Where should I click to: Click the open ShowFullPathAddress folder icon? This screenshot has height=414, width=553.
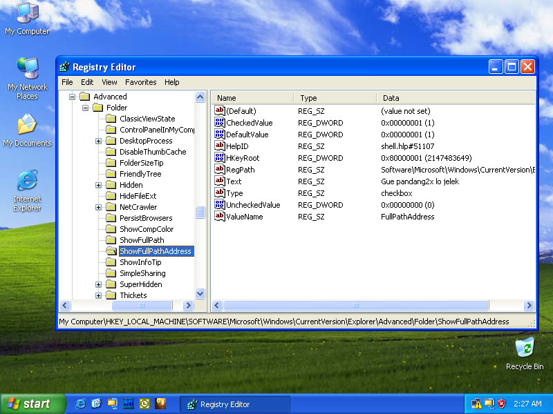111,251
